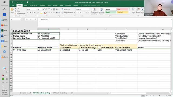This screenshot has width=173, height=97.
Task: Expand the cell styles gallery
Action: click(x=129, y=13)
